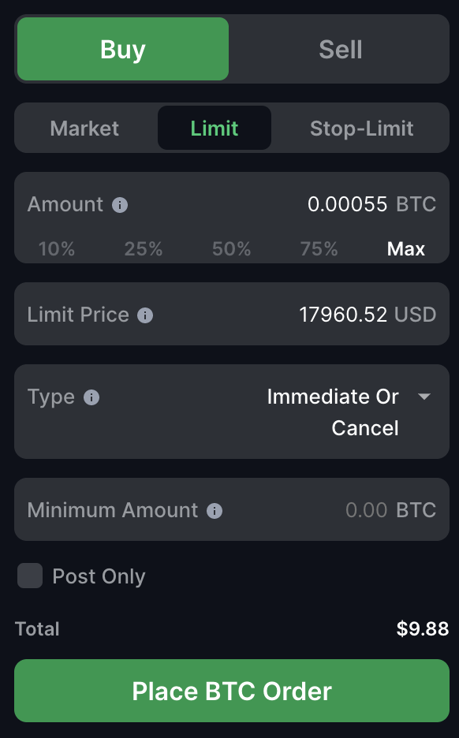Image resolution: width=459 pixels, height=738 pixels.
Task: Select the Stop-Limit order tab
Action: pyautogui.click(x=361, y=128)
